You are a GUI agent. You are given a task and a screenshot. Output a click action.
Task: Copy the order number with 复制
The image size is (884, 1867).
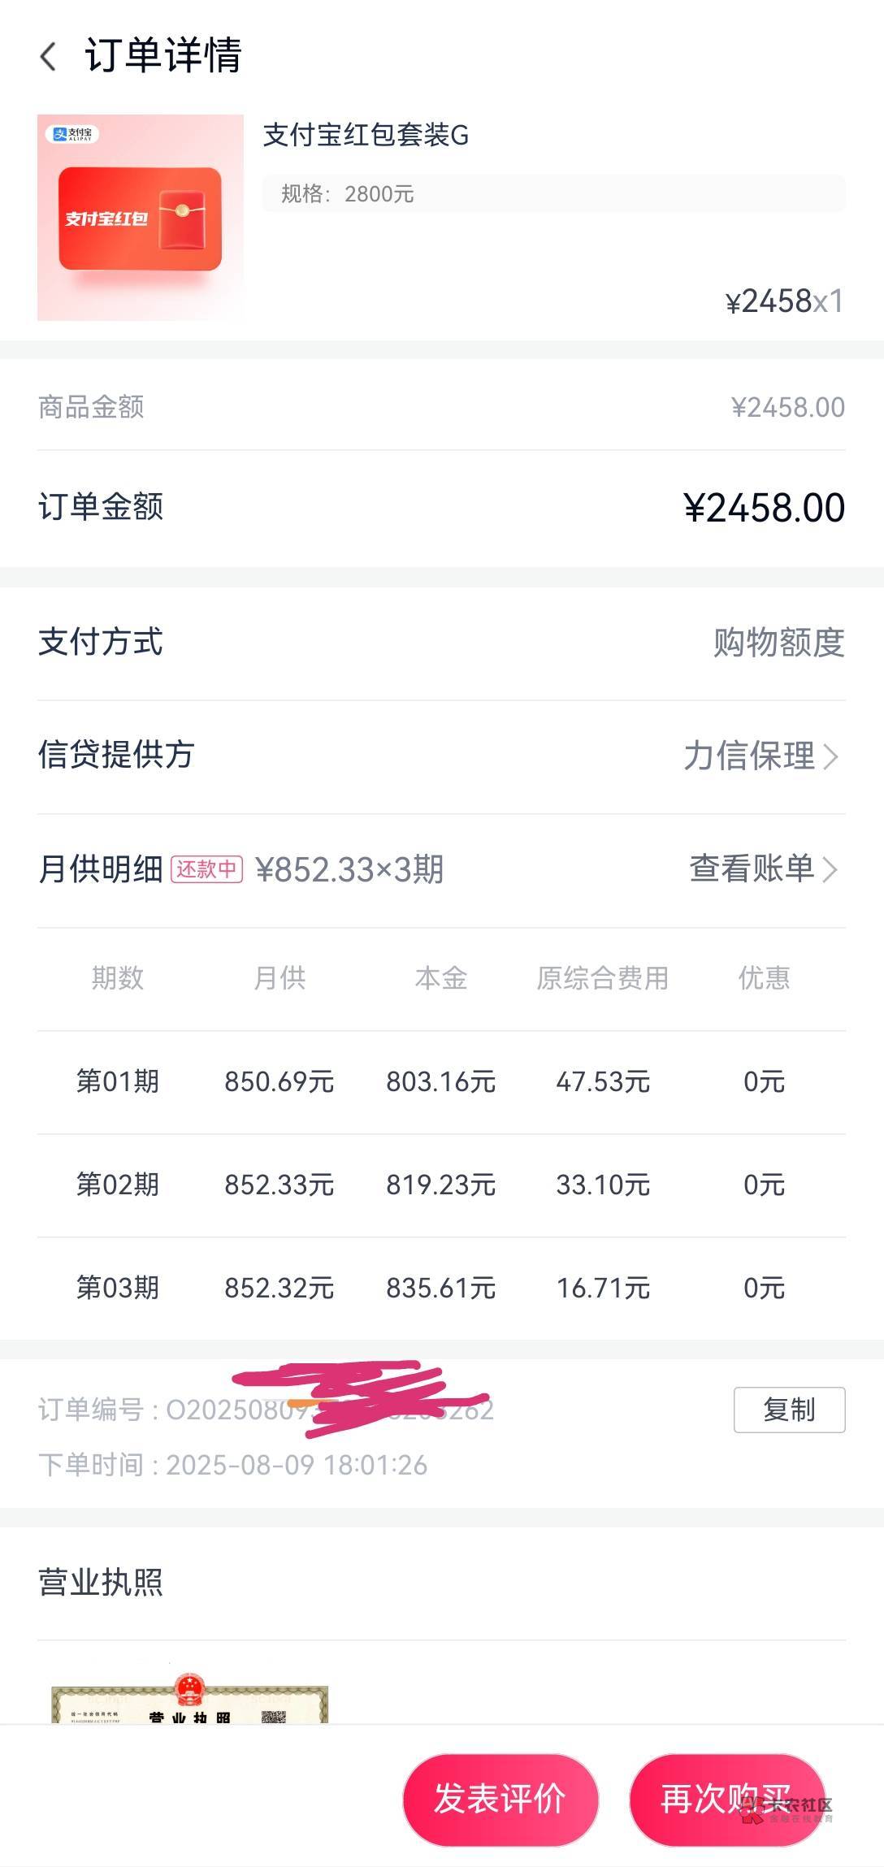[x=789, y=1410]
